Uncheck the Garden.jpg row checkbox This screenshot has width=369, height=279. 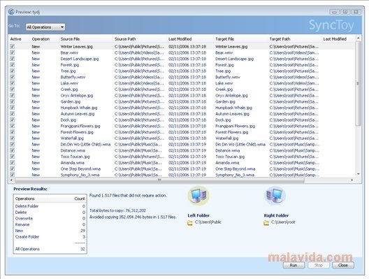tap(13, 101)
